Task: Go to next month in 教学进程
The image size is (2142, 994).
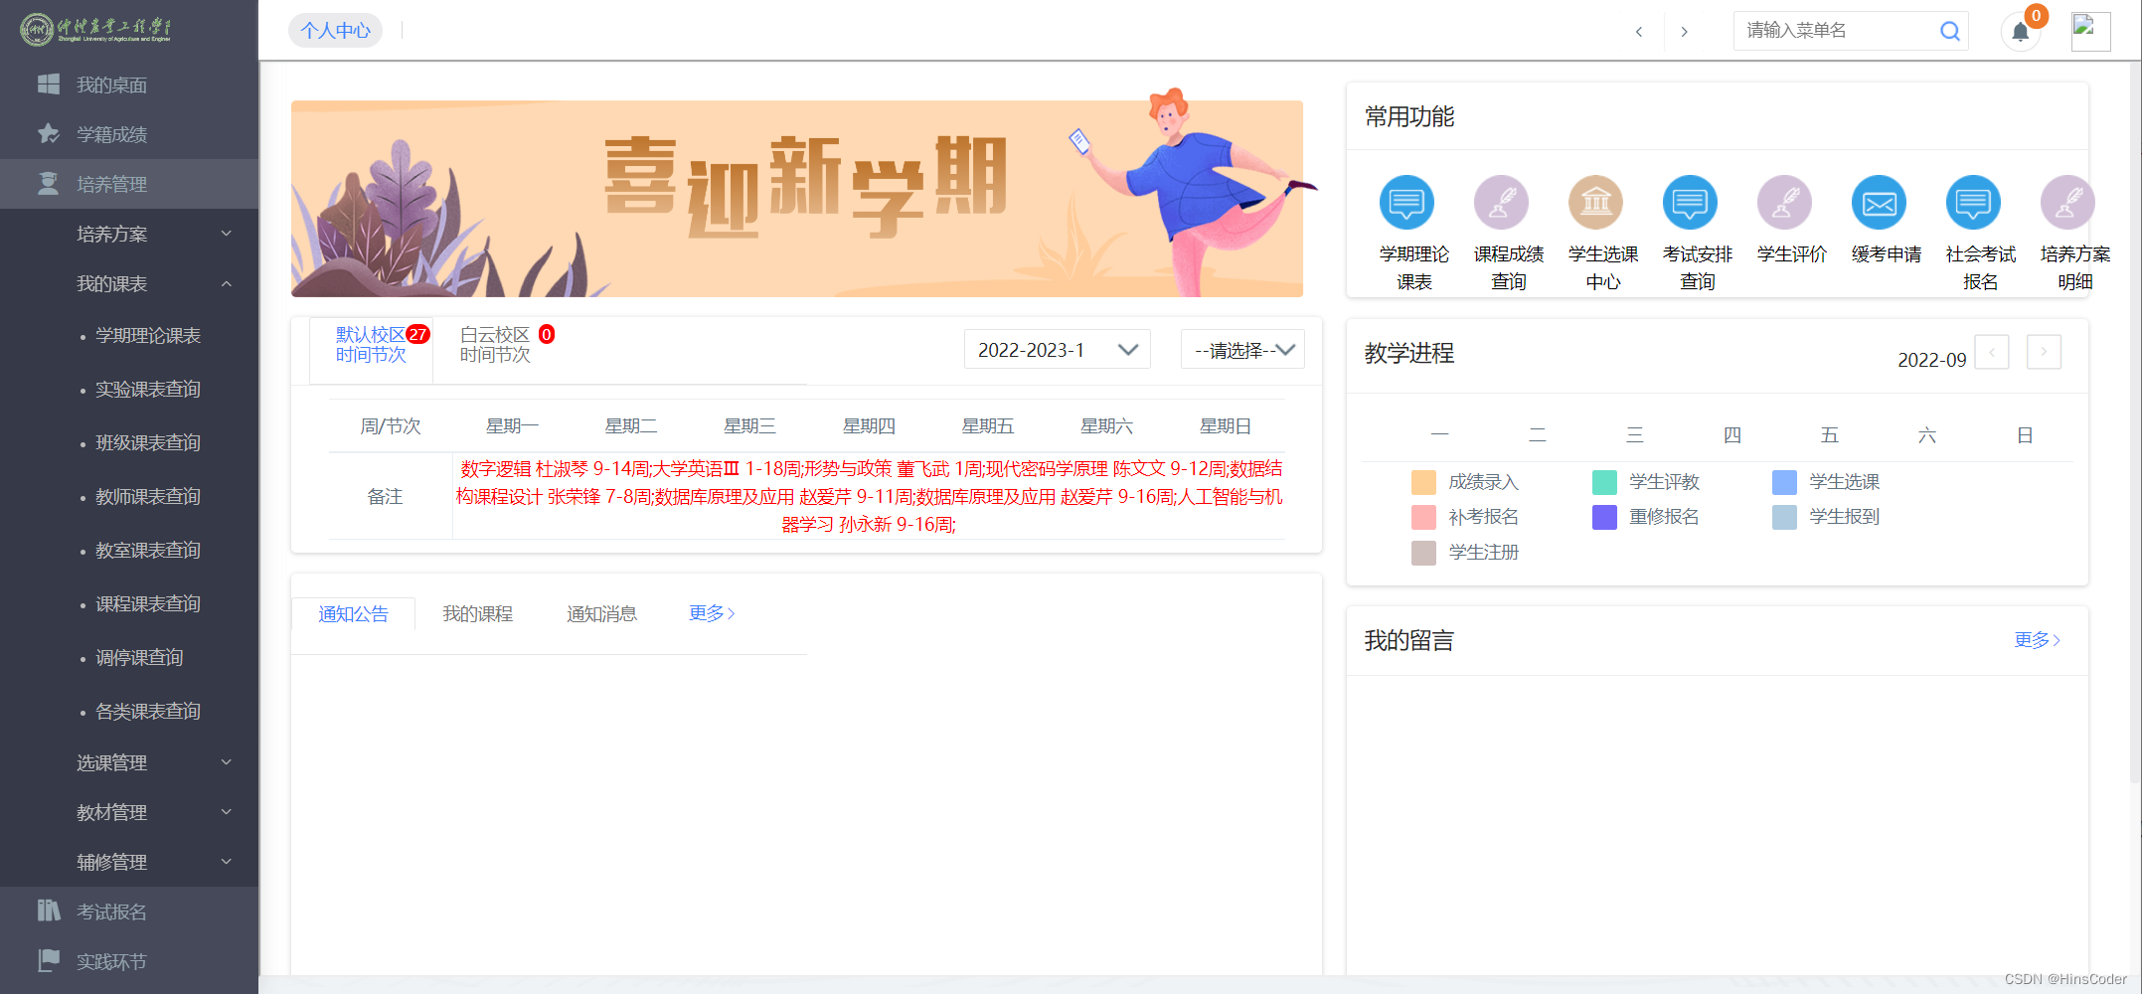Action: point(2044,352)
